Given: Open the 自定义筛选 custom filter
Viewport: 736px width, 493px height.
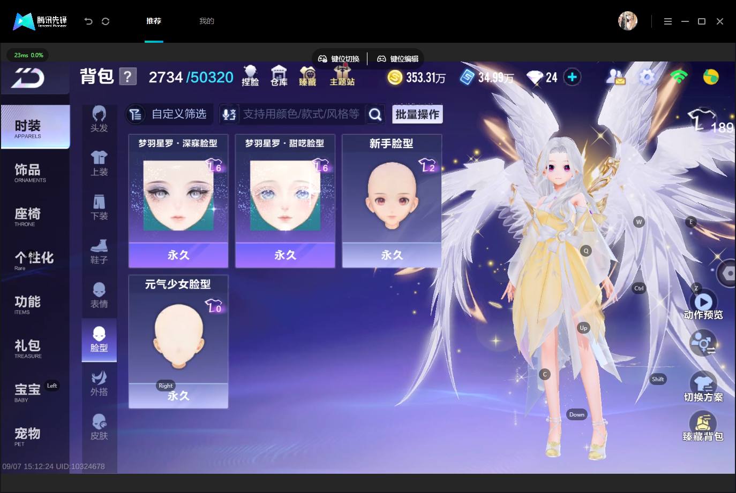Looking at the screenshot, I should coord(169,114).
